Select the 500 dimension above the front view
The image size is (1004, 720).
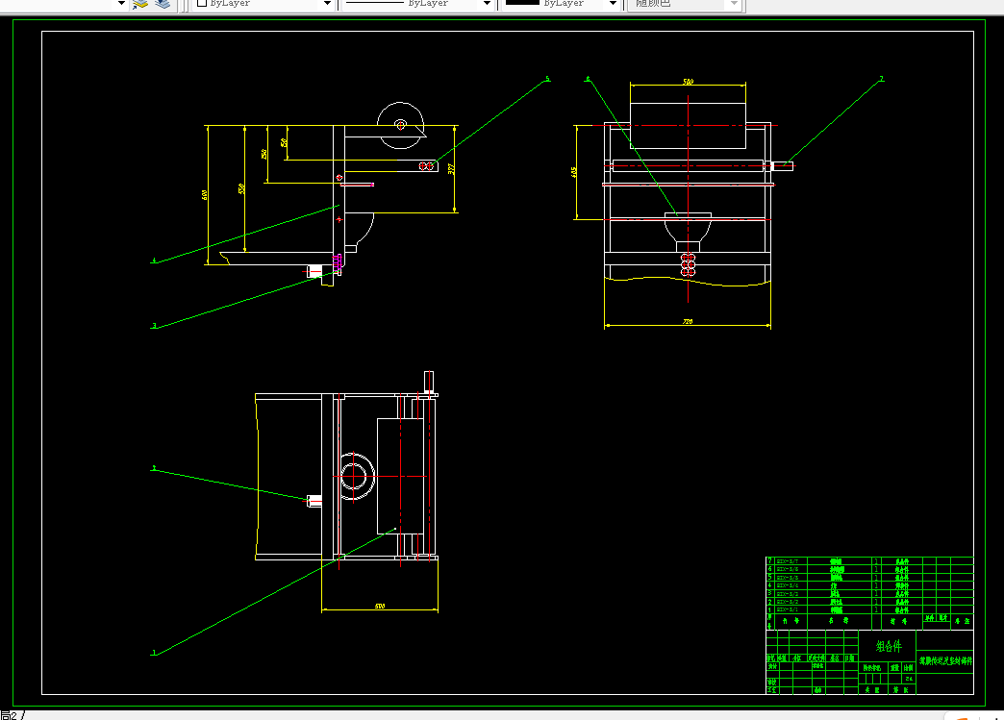pyautogui.click(x=688, y=82)
